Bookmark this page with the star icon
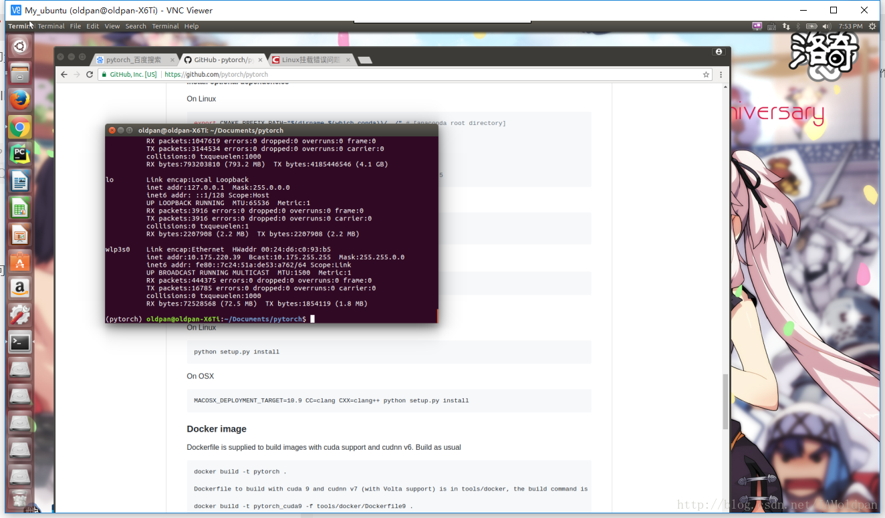Viewport: 885px width, 518px height. coord(706,75)
